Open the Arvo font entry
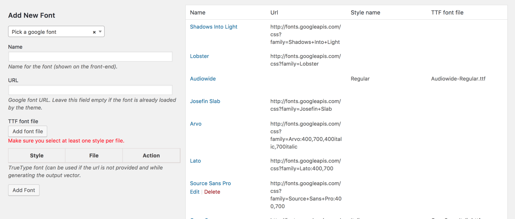The height and width of the screenshot is (219, 515). (x=196, y=124)
